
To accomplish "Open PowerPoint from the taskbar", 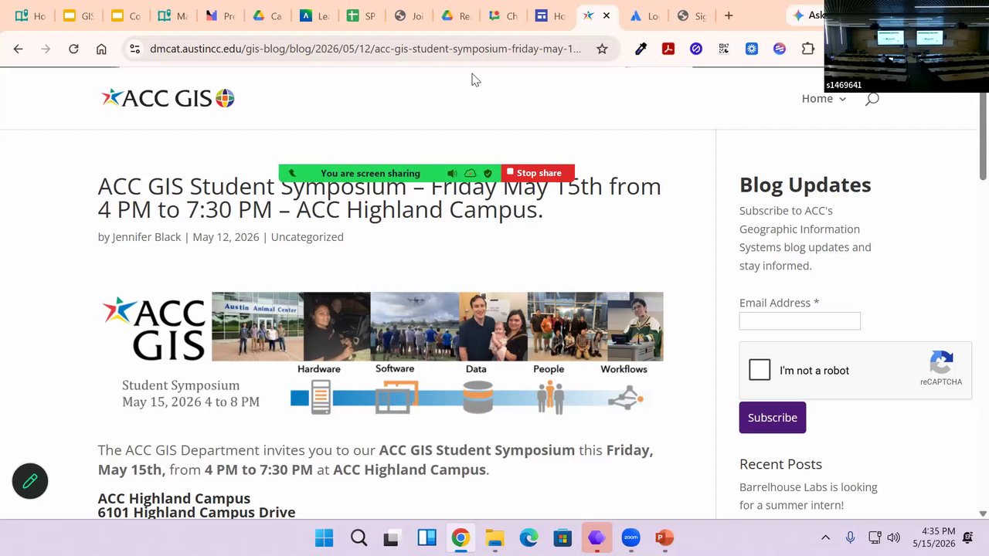I will click(664, 537).
